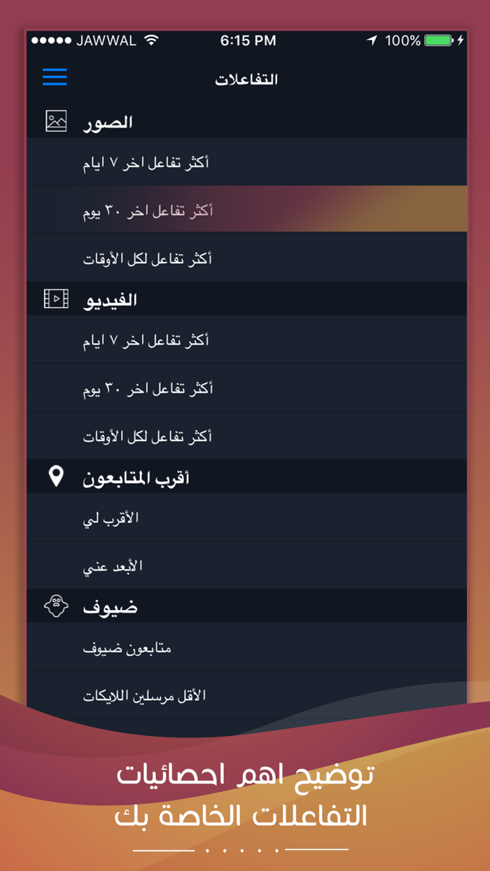Select the highlighted أكثر تفاعل اخر ٣٠ يوم row
The image size is (490, 871).
(x=245, y=209)
